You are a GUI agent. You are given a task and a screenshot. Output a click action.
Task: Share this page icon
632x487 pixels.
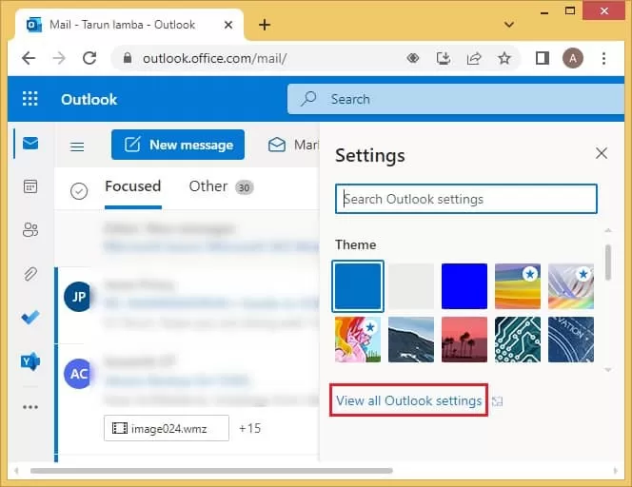tap(474, 58)
